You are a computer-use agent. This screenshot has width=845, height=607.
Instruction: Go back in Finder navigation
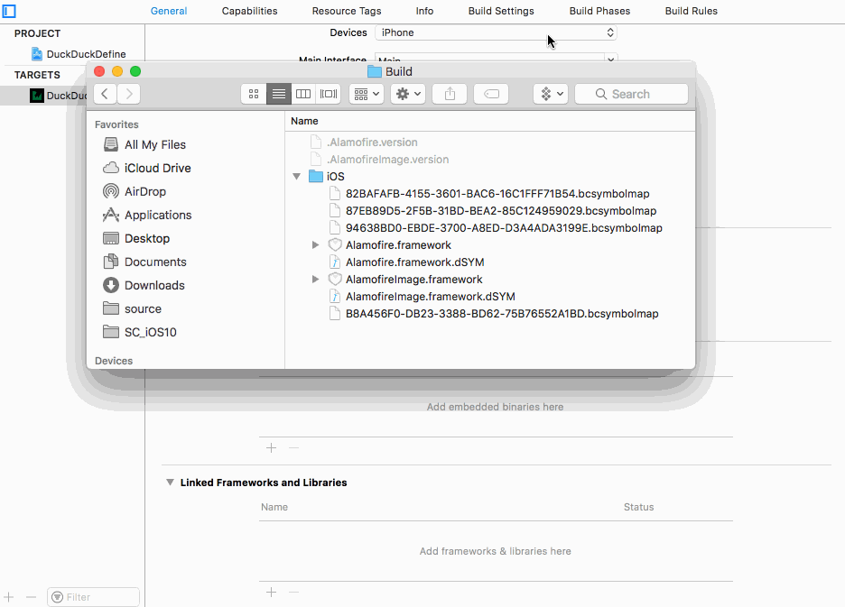click(x=106, y=94)
